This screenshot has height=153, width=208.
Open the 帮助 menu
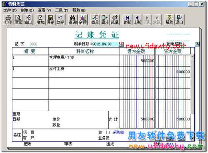(x=79, y=10)
